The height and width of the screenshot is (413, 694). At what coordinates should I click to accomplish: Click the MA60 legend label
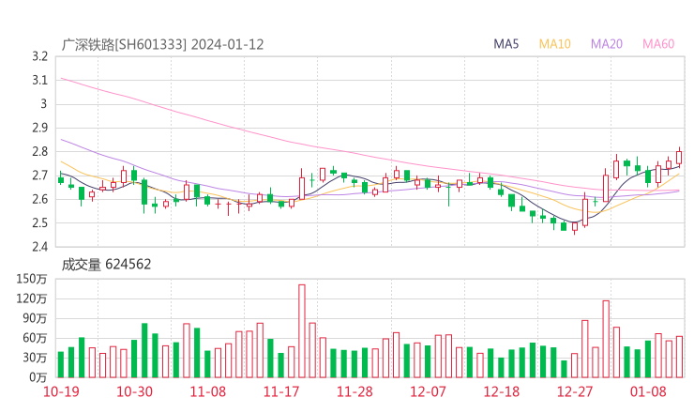point(658,44)
